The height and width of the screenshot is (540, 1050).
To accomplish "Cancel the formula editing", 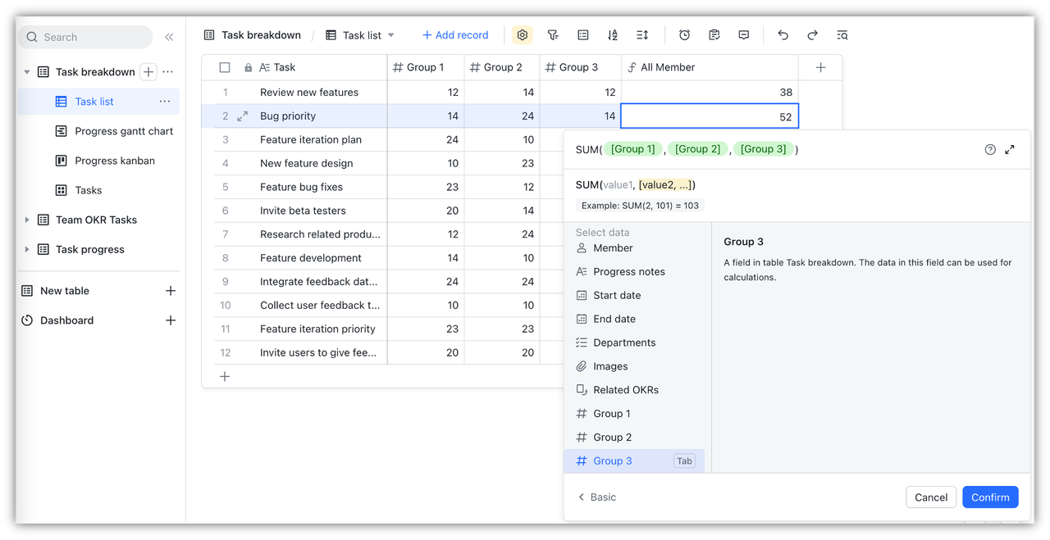I will [931, 497].
